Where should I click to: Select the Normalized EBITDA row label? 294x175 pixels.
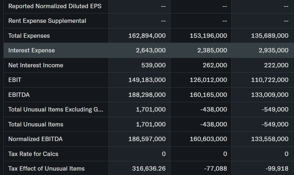pos(35,139)
